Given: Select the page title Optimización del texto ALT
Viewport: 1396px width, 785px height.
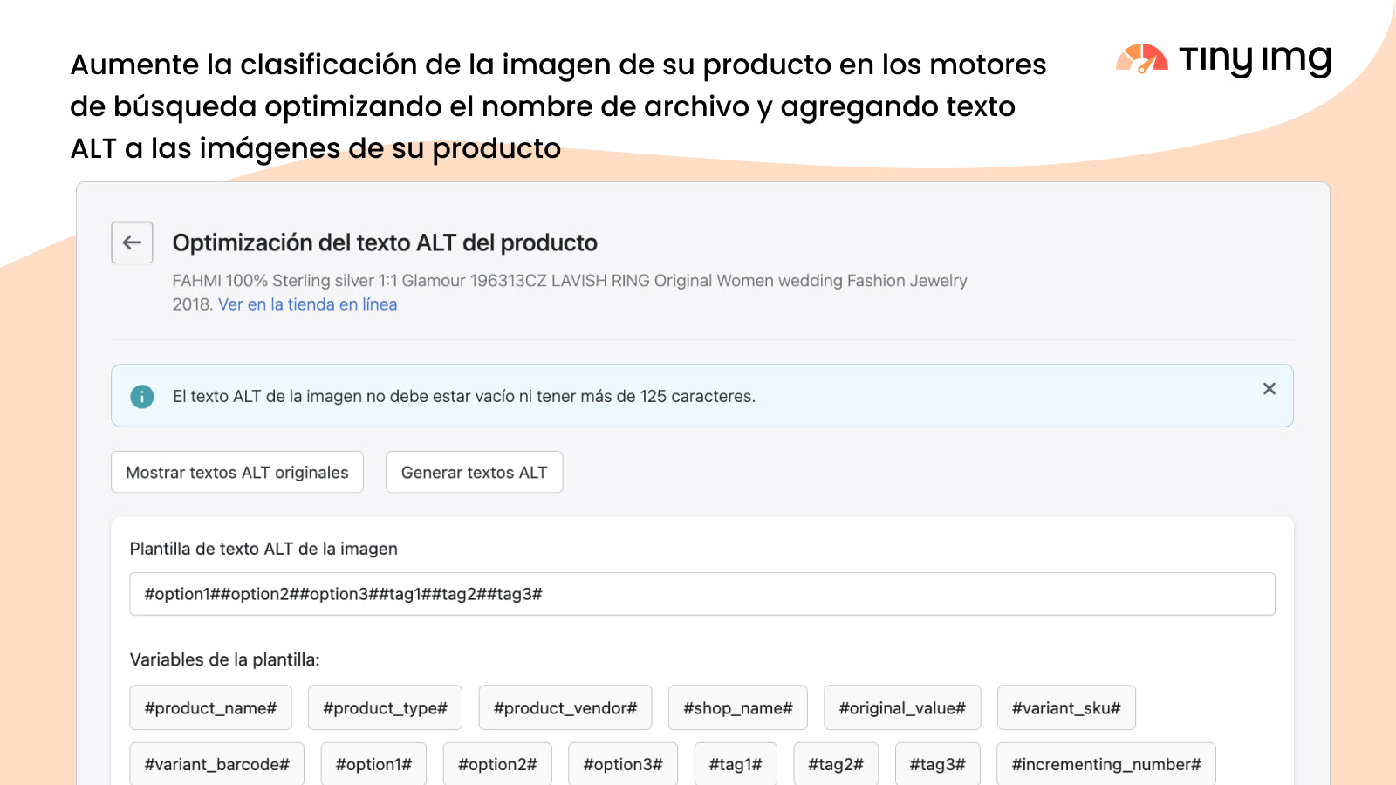Looking at the screenshot, I should (x=385, y=242).
